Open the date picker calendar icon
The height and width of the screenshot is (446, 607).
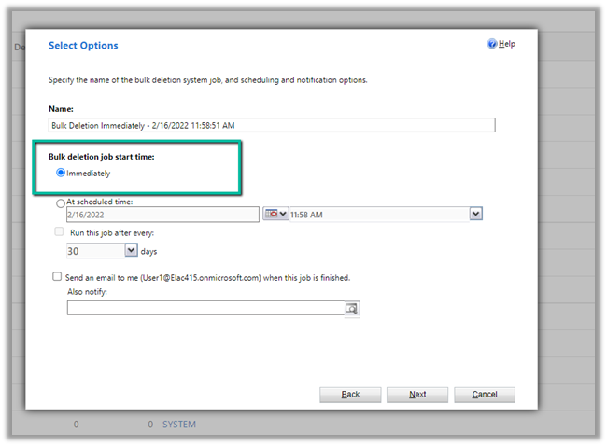coord(275,214)
